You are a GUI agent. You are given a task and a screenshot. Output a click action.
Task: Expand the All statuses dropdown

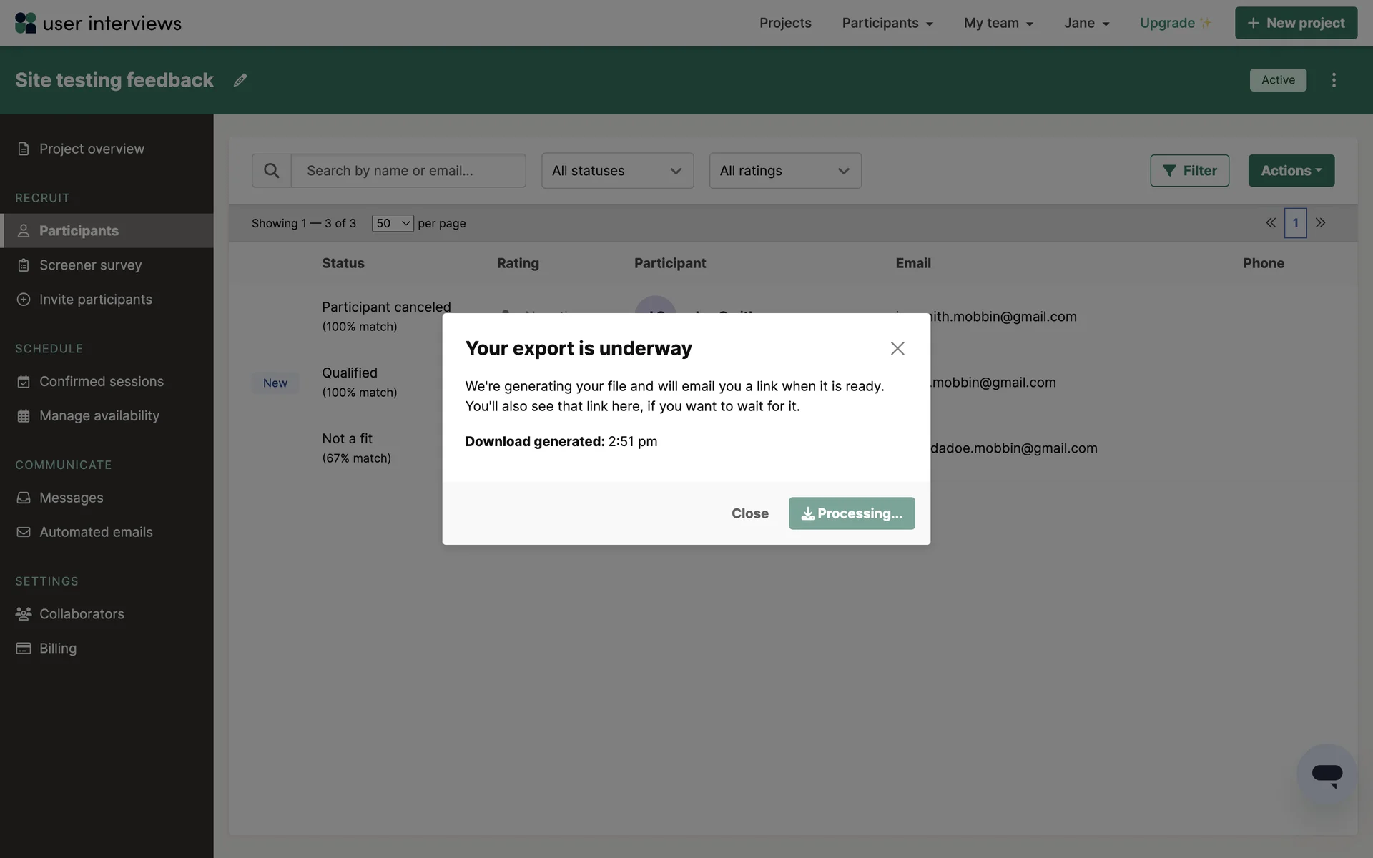pos(617,171)
